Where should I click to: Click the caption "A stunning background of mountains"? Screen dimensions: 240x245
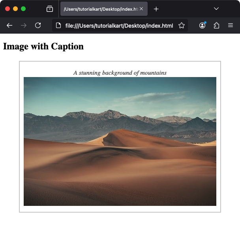click(x=120, y=73)
